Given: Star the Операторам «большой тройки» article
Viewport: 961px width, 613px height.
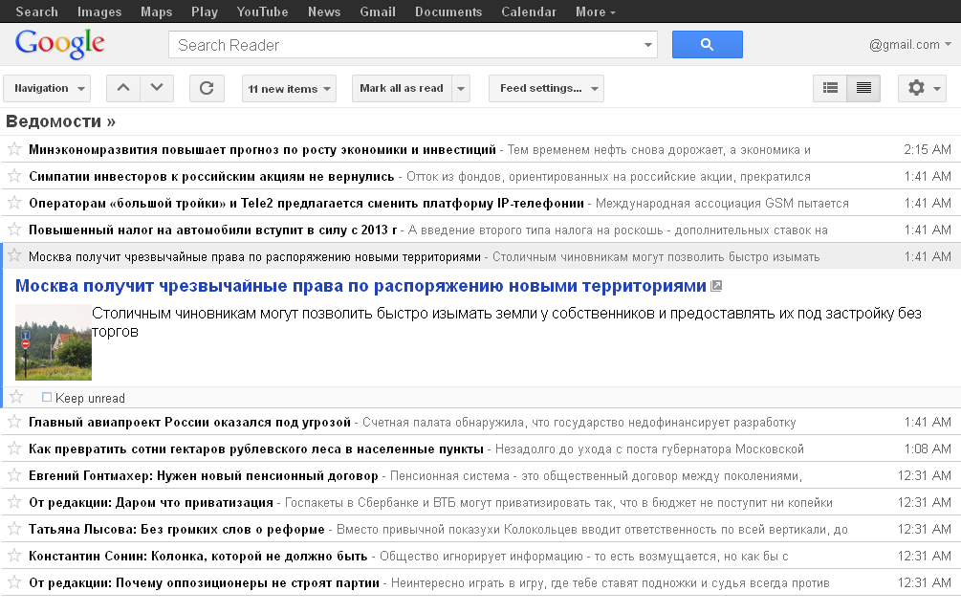Looking at the screenshot, I should 14,203.
